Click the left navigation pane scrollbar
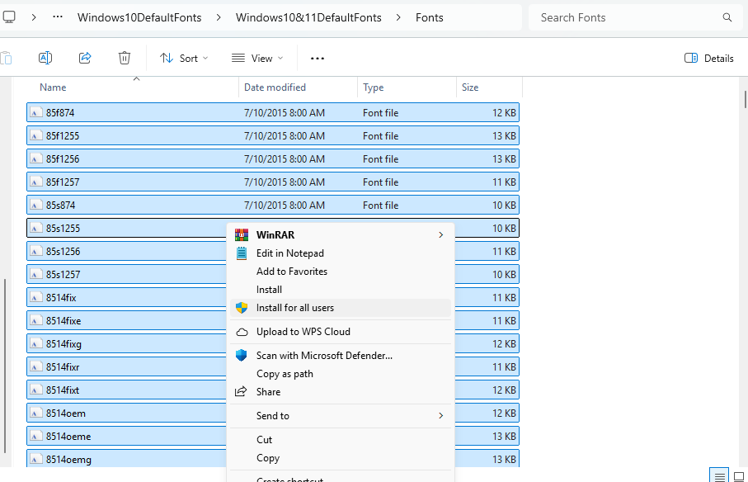The image size is (748, 482). coord(5,366)
